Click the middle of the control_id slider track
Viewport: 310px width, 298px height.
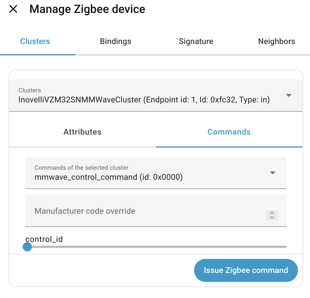point(157,247)
